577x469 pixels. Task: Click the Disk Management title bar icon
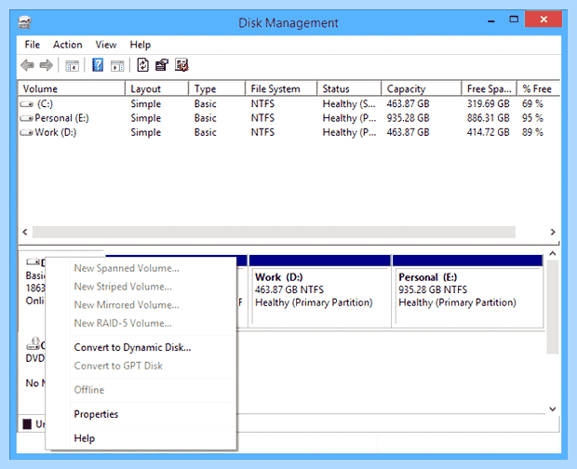click(24, 22)
